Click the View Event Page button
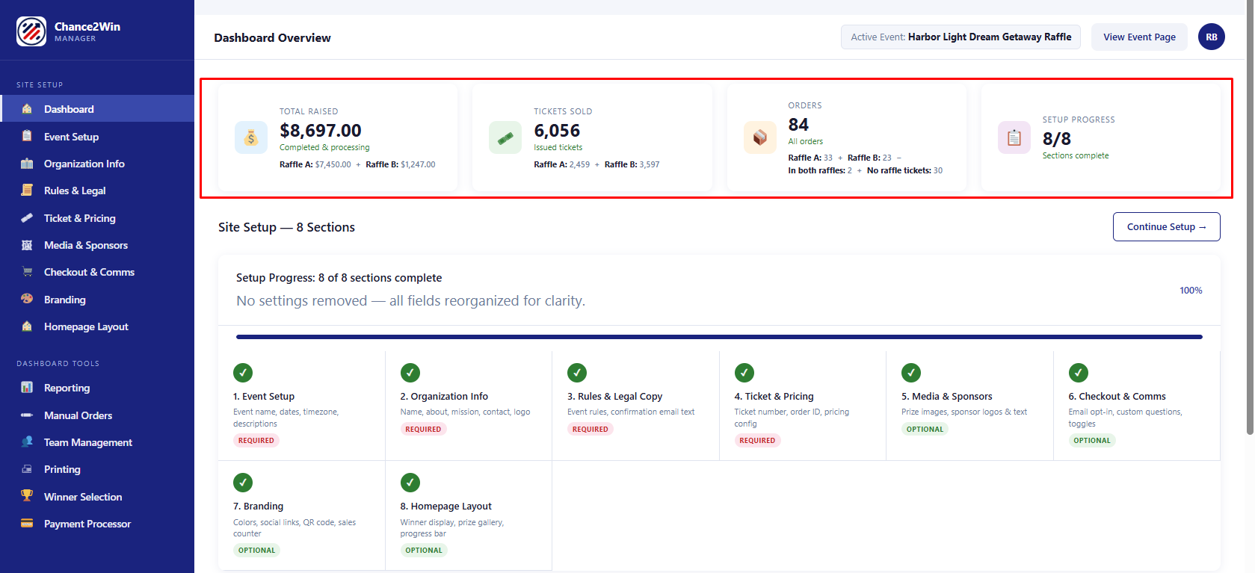The image size is (1255, 573). [x=1139, y=37]
